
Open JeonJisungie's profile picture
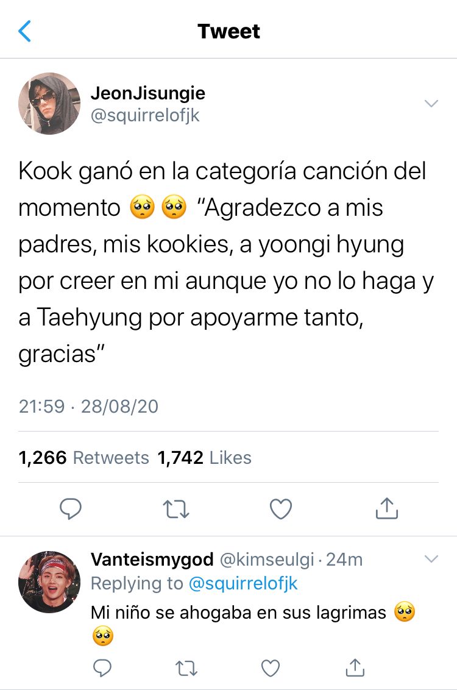[x=49, y=104]
